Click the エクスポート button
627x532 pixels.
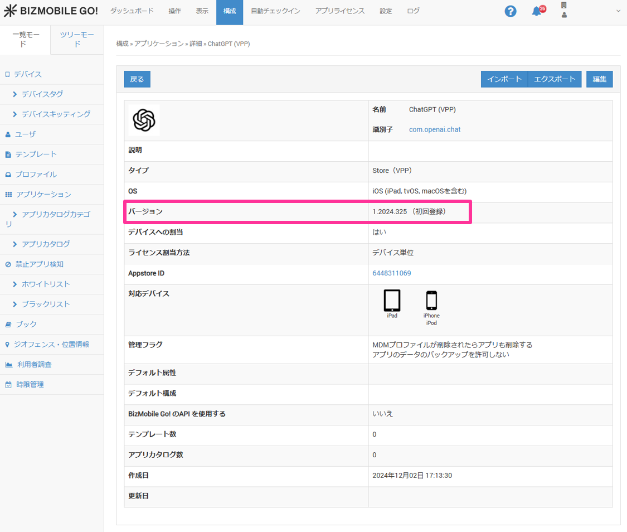(555, 79)
